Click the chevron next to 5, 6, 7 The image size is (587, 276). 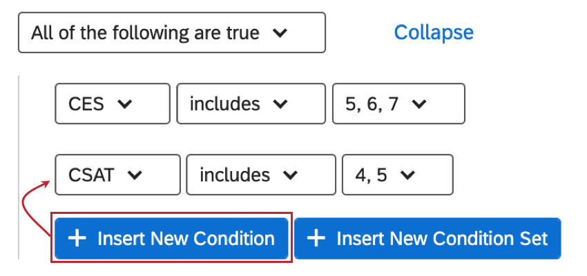418,104
